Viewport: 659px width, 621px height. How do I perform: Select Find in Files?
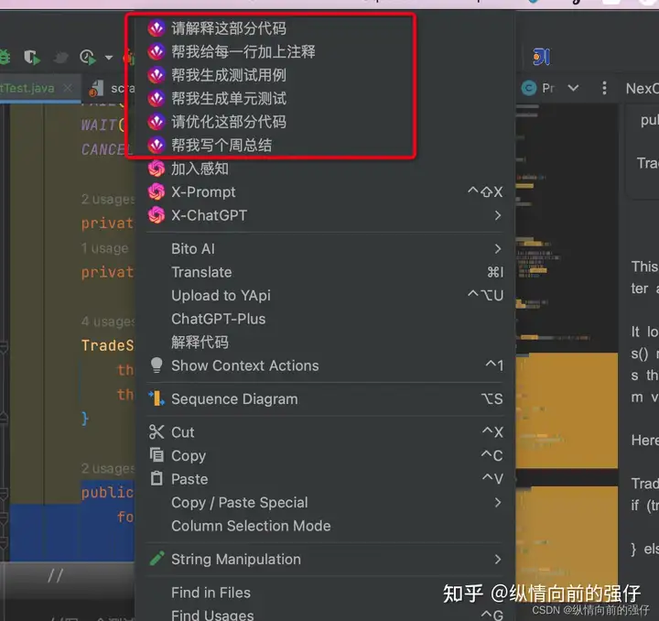[x=324, y=593]
